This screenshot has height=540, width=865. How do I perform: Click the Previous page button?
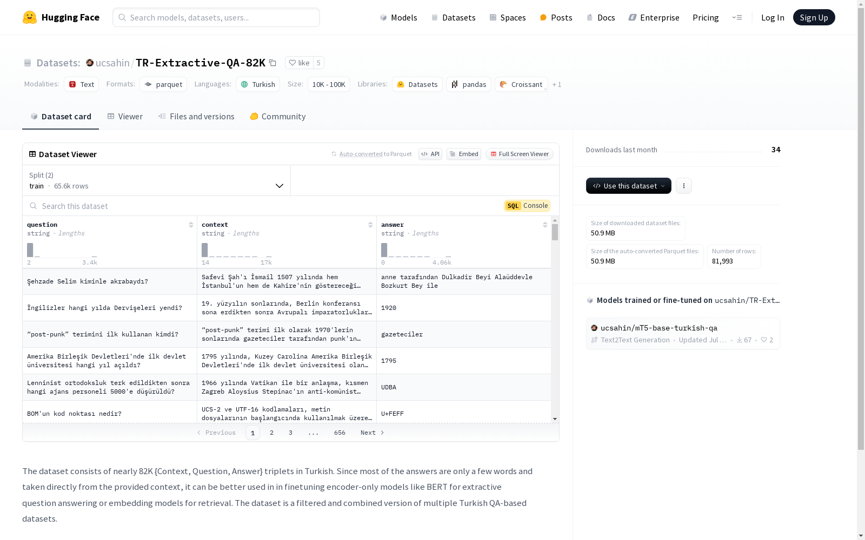click(x=216, y=433)
